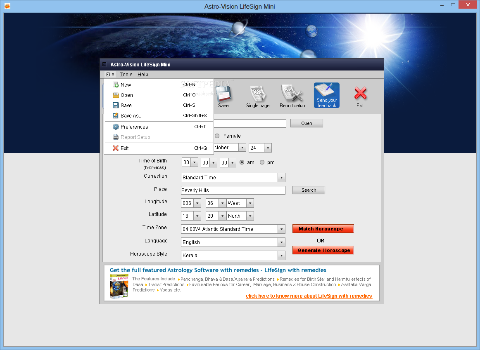Click the Open button beside name field
This screenshot has width=480, height=350.
pos(307,123)
